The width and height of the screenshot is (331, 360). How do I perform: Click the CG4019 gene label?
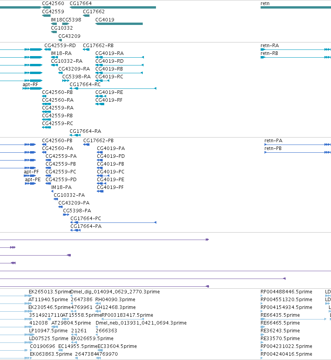(x=105, y=20)
